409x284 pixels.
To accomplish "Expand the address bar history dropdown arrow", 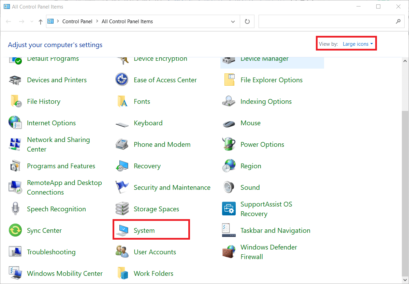I will (233, 22).
